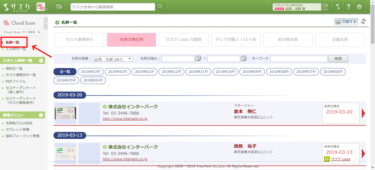Open the サスケ Lead link

click(x=340, y=159)
